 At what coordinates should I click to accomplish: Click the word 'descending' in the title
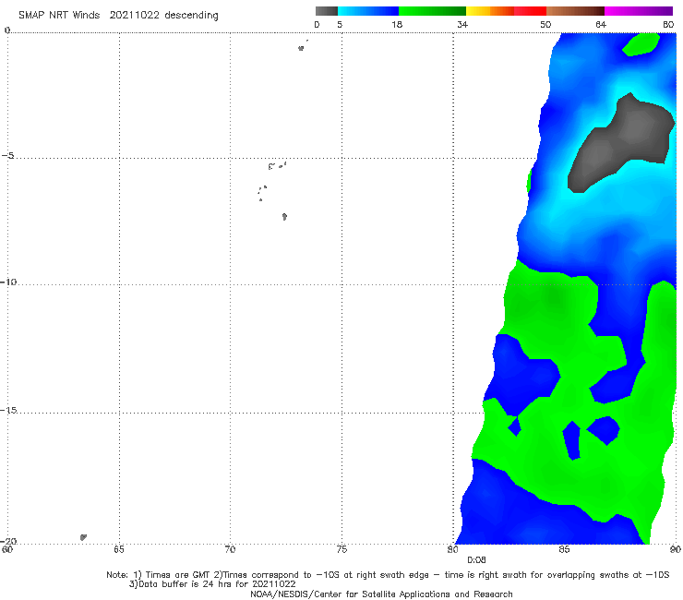tap(192, 16)
